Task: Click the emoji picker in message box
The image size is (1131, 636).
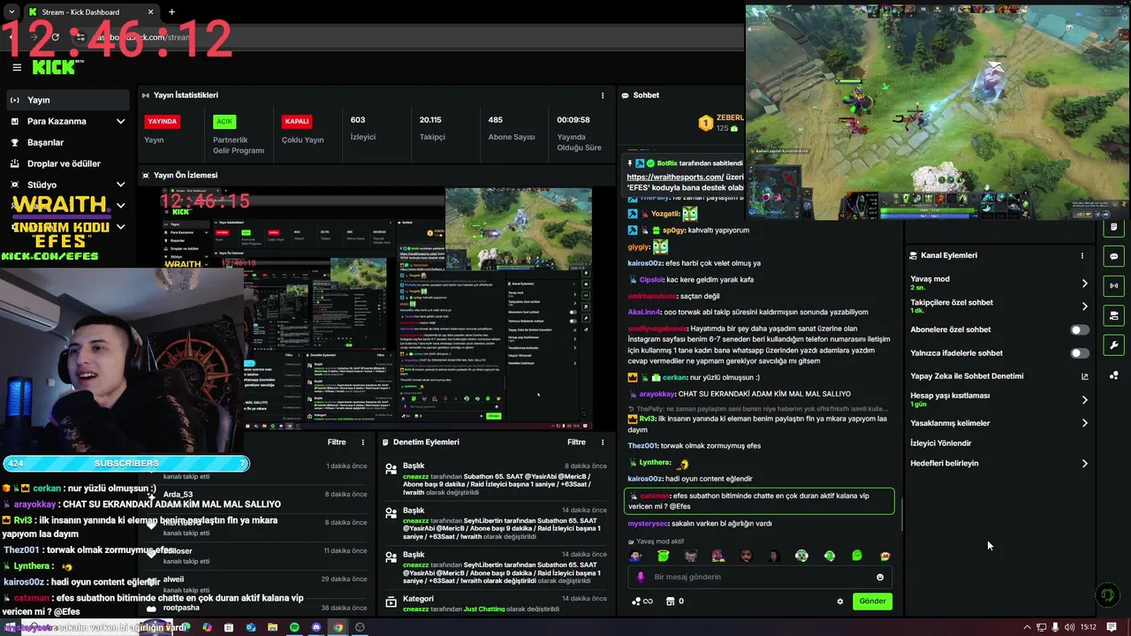Action: pyautogui.click(x=880, y=577)
